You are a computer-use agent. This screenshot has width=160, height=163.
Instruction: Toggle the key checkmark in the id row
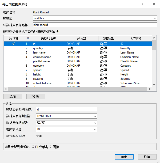(14, 44)
